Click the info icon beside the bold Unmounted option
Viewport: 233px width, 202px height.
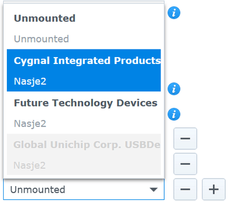[x=174, y=13]
